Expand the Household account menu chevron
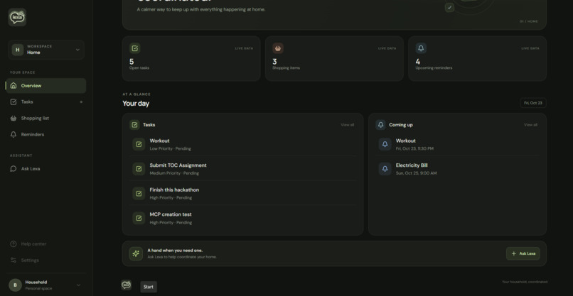573x296 pixels. point(77,285)
